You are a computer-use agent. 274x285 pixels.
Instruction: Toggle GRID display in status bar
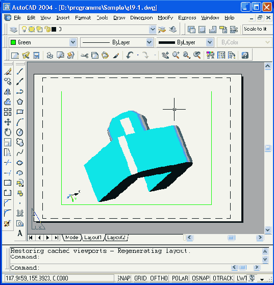click(x=140, y=278)
